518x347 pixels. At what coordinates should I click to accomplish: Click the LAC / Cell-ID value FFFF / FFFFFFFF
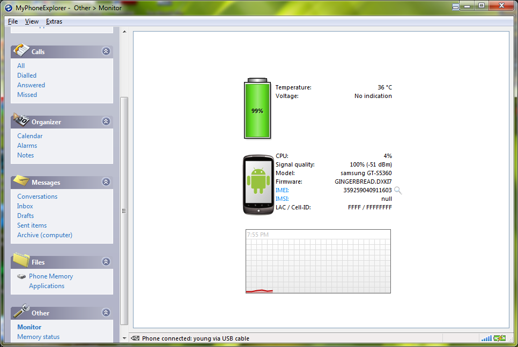[369, 207]
